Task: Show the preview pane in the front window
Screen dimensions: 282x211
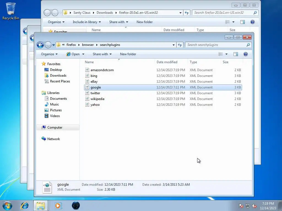Action: coord(236,54)
